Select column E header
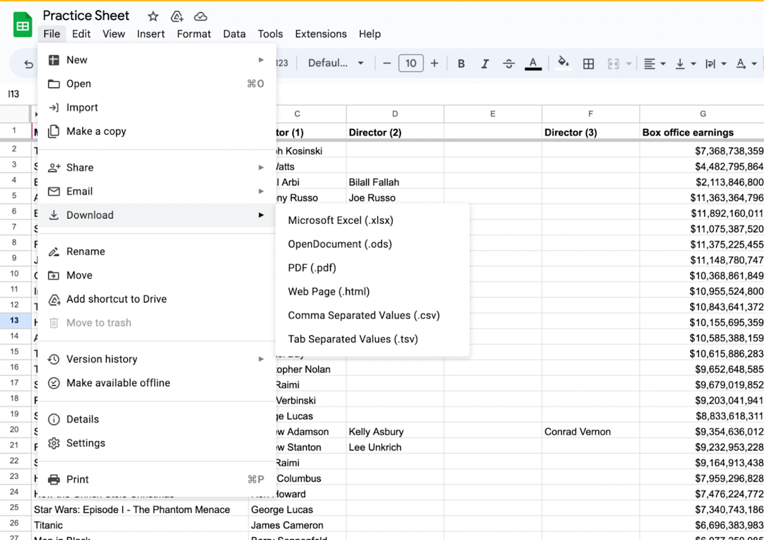Viewport: 764px width, 540px height. (x=493, y=114)
